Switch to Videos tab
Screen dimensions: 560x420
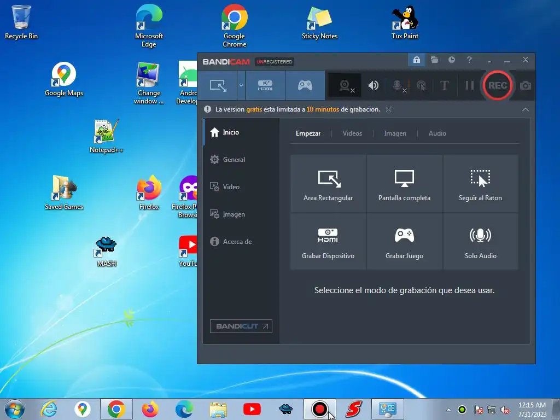tap(352, 133)
